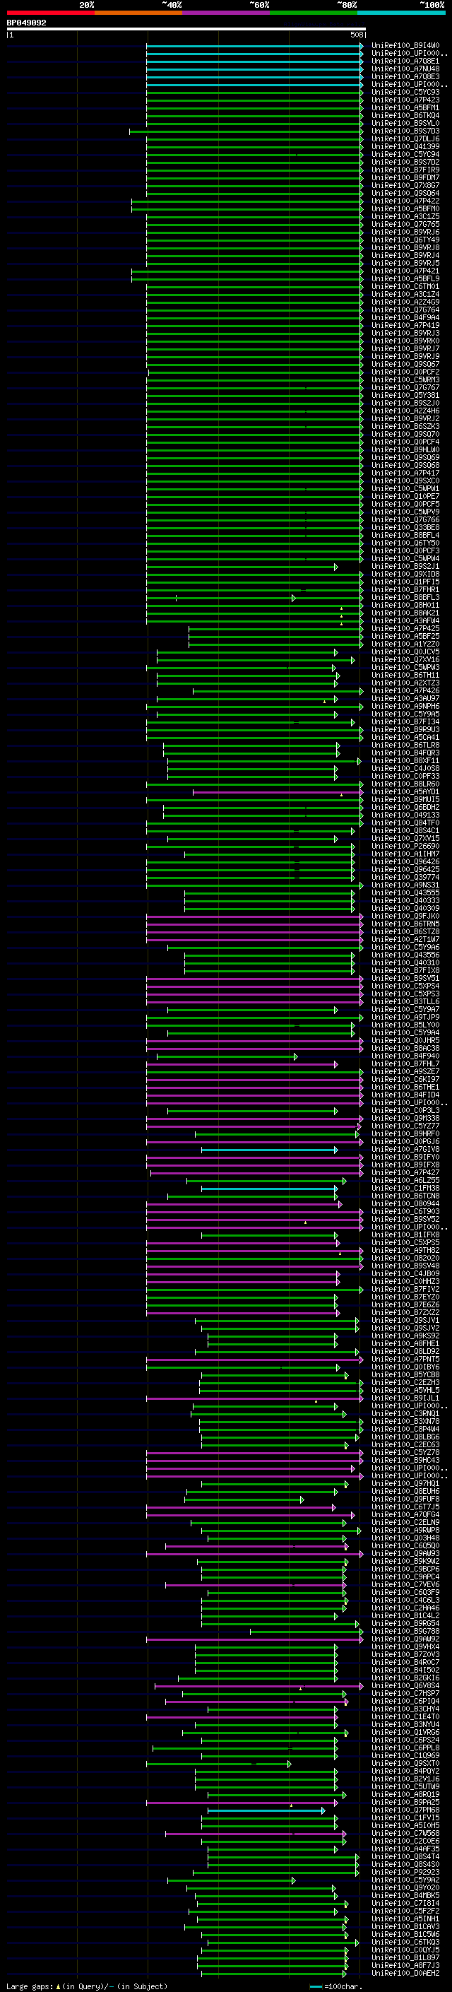Click the UniRef100_C6KI97 label
452x1992 pixels.
405,1079
